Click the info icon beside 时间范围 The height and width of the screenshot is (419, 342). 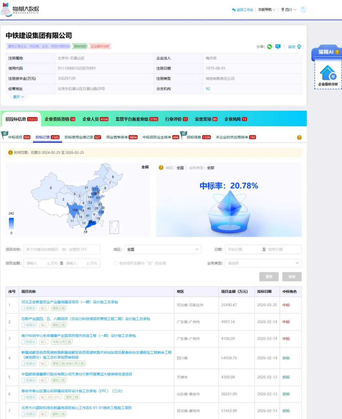(10, 153)
